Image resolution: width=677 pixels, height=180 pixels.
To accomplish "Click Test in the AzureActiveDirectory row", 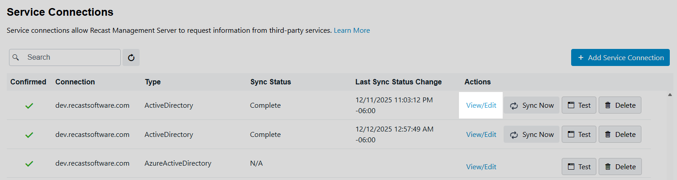I will click(x=579, y=167).
